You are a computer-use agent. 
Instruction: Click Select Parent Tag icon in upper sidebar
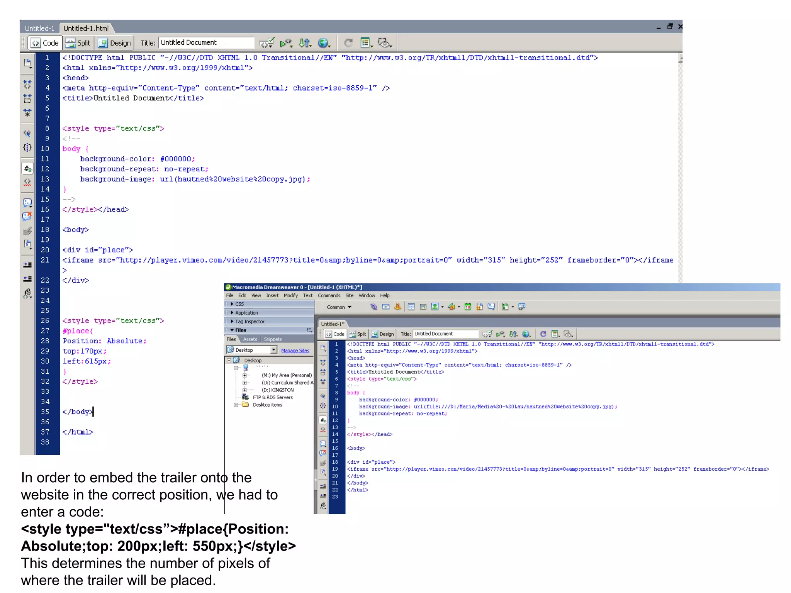tap(27, 134)
